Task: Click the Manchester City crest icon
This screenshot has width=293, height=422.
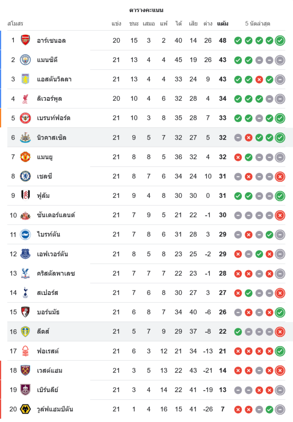Action: pyautogui.click(x=26, y=60)
